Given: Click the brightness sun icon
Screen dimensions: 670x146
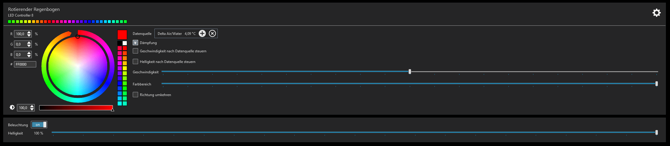Looking at the screenshot, I should (12, 107).
